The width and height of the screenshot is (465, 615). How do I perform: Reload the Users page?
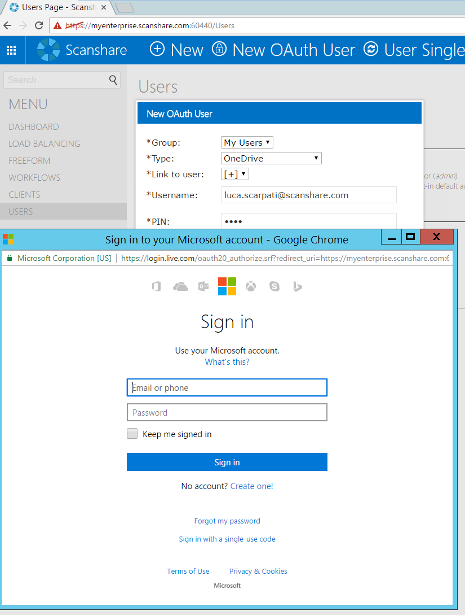click(x=39, y=25)
